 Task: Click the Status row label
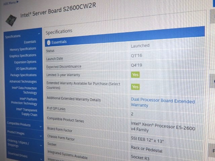[x=50, y=51]
